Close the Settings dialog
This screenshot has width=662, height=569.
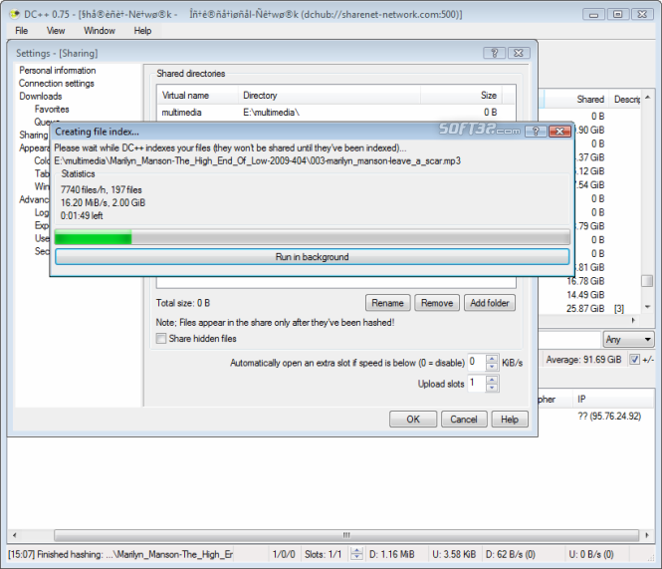coord(519,53)
